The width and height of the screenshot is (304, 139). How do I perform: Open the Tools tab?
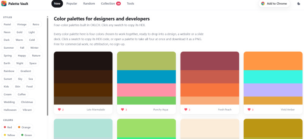pos(130,3)
